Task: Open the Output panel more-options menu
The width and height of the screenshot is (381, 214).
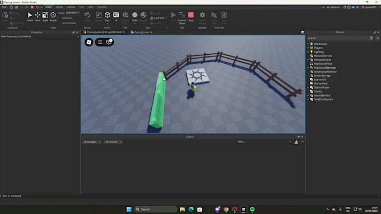Action: (303, 142)
